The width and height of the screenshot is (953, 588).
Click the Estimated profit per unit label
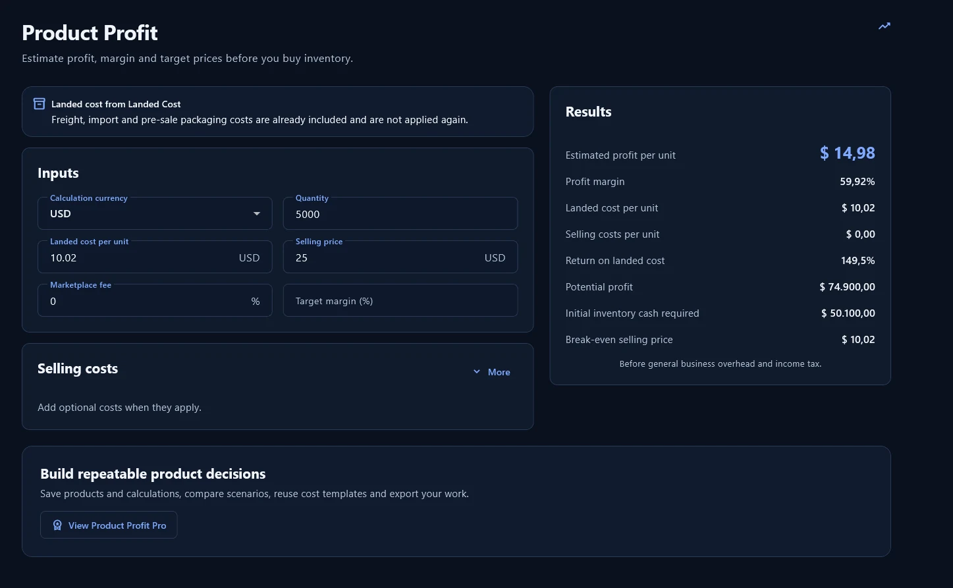coord(620,155)
